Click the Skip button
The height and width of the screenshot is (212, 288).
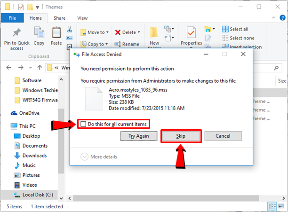[x=181, y=136]
